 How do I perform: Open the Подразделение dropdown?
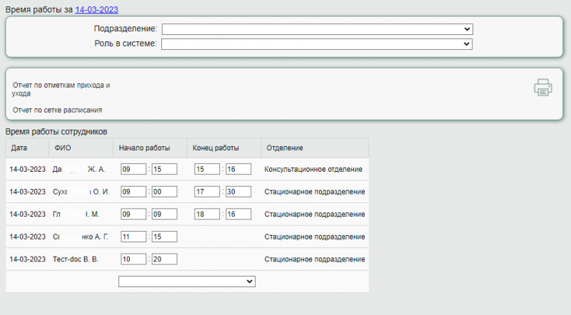click(317, 29)
